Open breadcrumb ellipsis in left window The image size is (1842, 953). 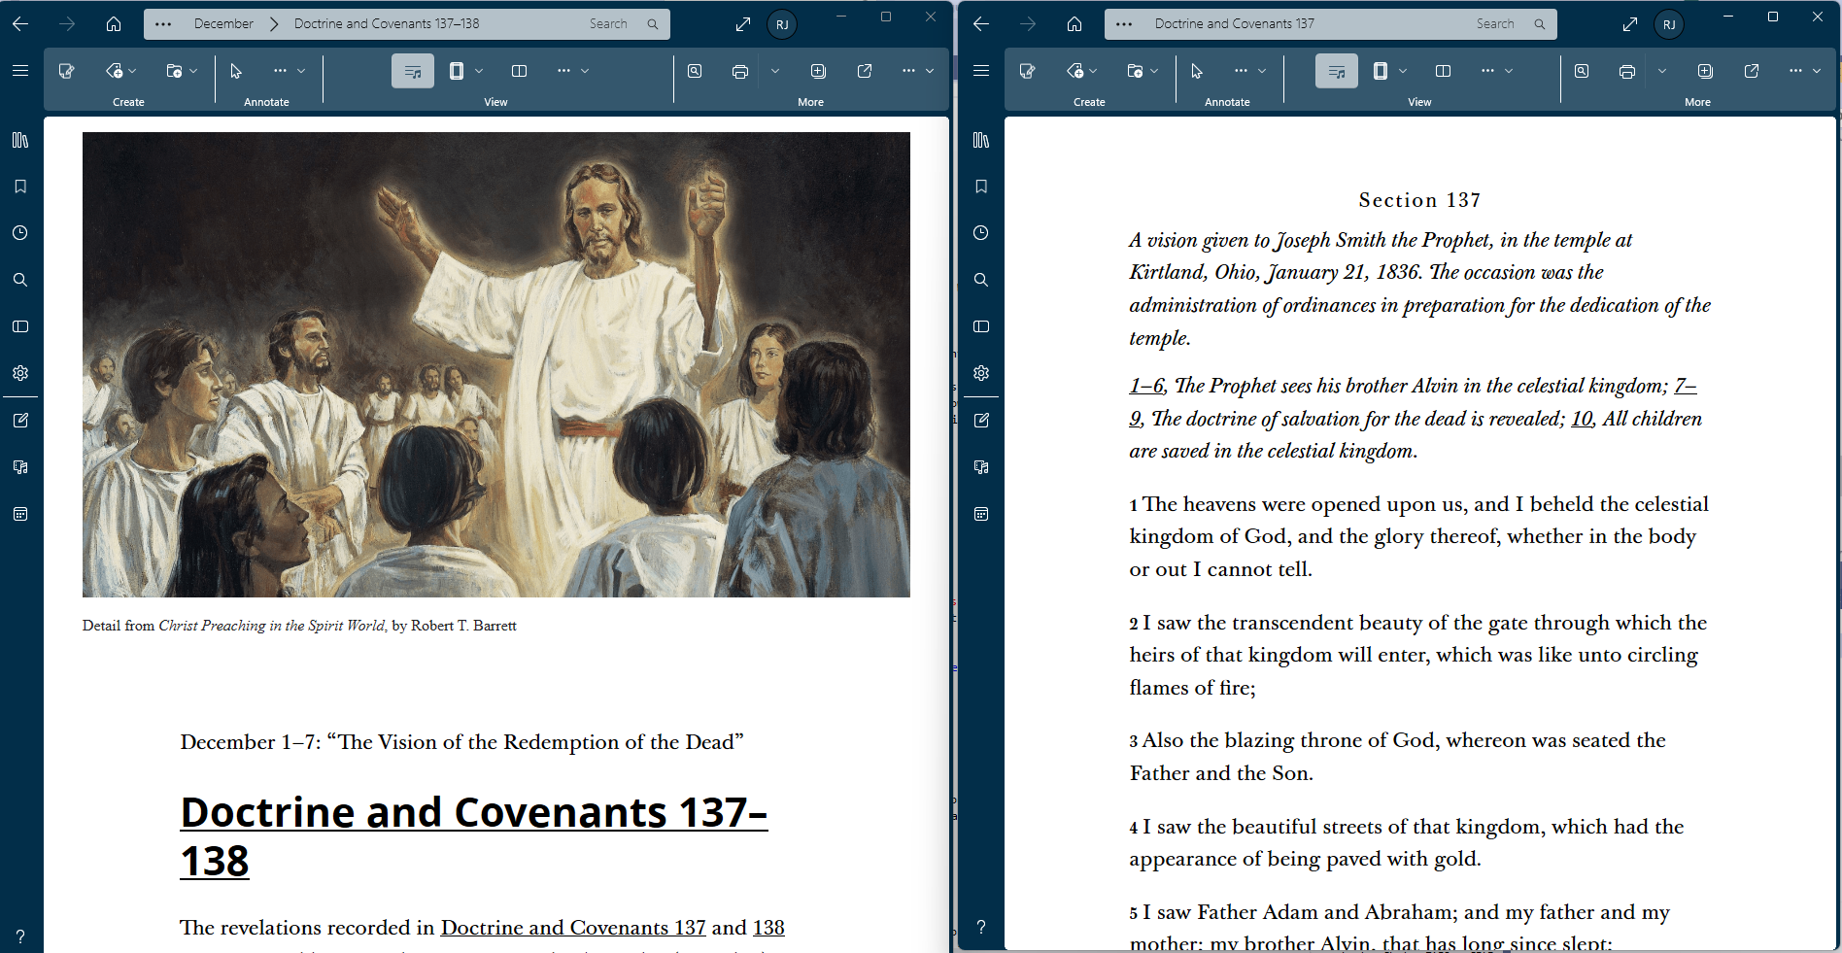[x=163, y=24]
